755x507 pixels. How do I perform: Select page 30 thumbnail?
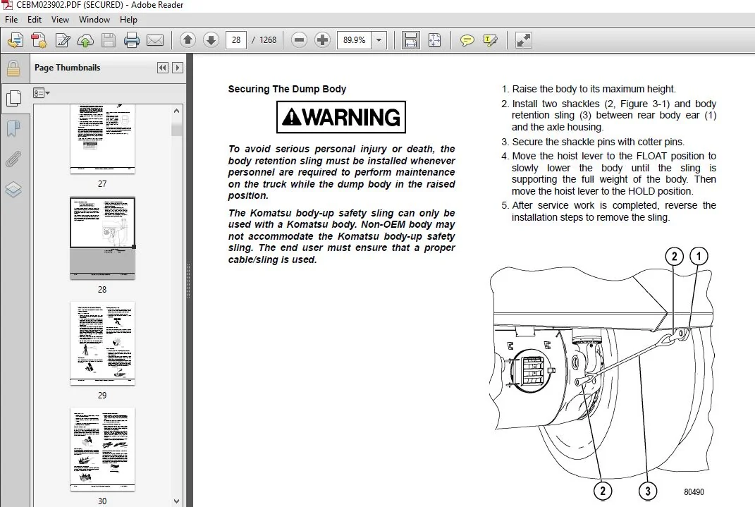click(102, 449)
